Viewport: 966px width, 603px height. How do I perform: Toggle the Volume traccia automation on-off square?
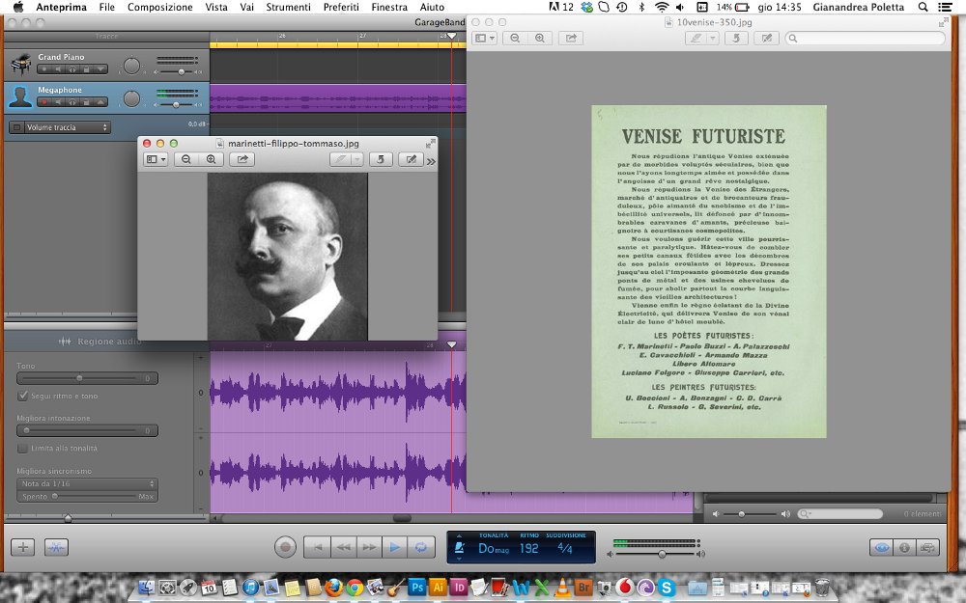[16, 127]
